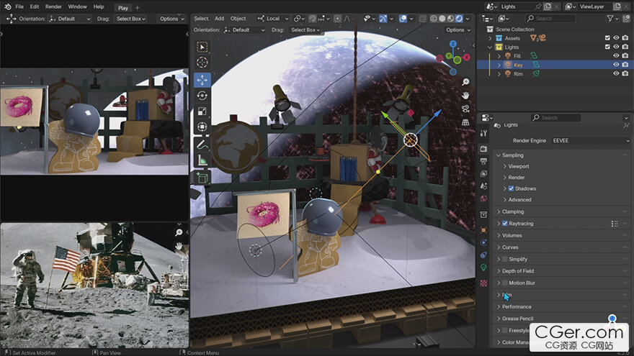Viewport: 634px width, 356px height.
Task: Open the Render menu
Action: (53, 7)
